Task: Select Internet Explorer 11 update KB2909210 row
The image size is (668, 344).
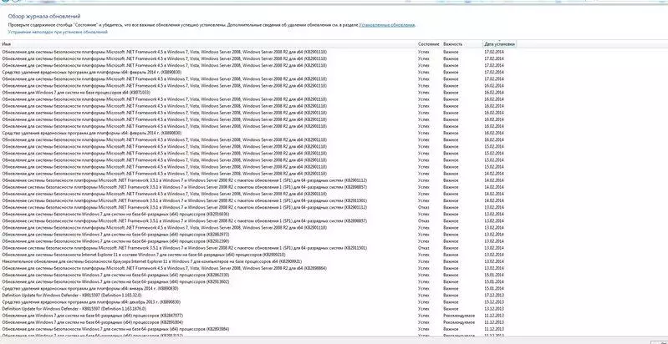Action: click(258, 255)
